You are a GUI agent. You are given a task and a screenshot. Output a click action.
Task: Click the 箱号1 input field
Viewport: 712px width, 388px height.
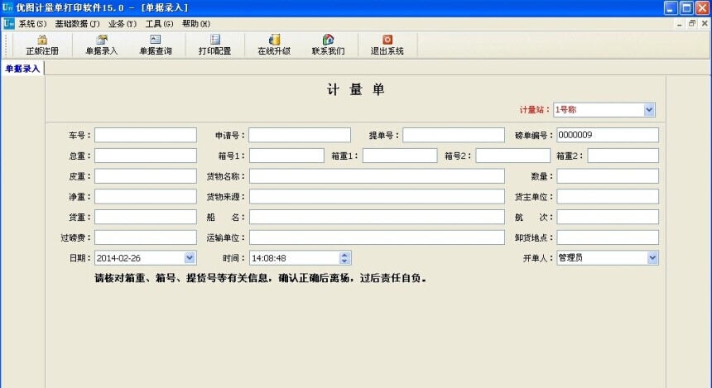(x=286, y=156)
